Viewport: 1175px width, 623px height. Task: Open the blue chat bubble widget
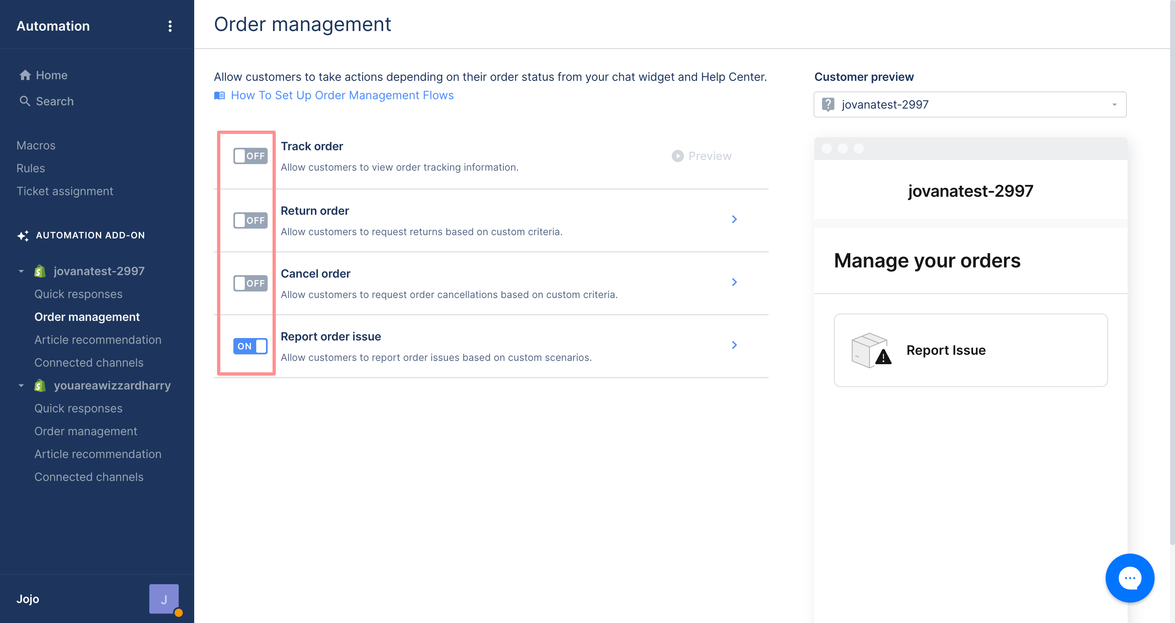(1129, 578)
